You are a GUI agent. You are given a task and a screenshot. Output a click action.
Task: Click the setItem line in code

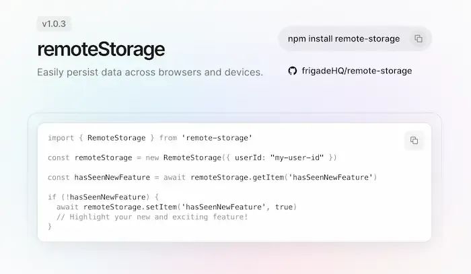176,207
